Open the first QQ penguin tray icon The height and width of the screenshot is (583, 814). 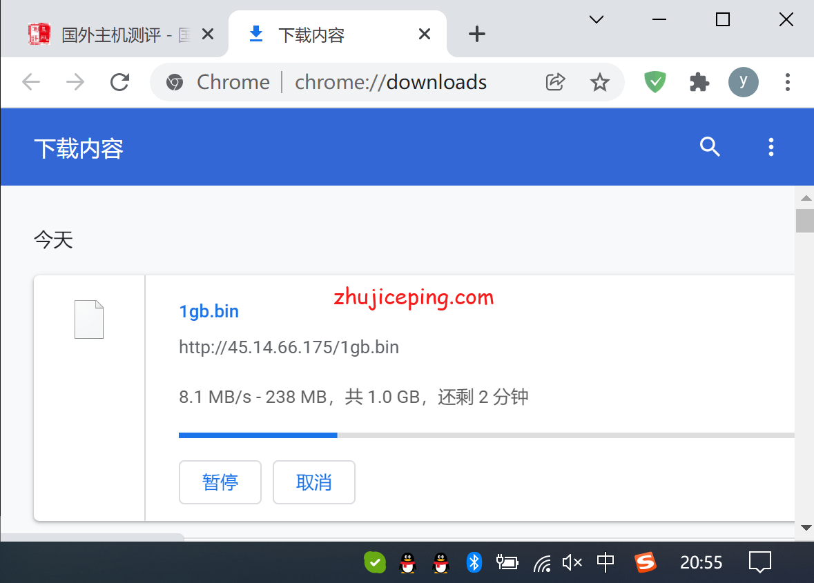408,563
